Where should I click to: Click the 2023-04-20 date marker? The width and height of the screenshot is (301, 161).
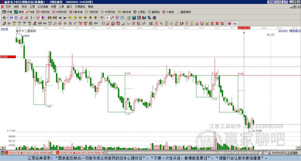244,28
